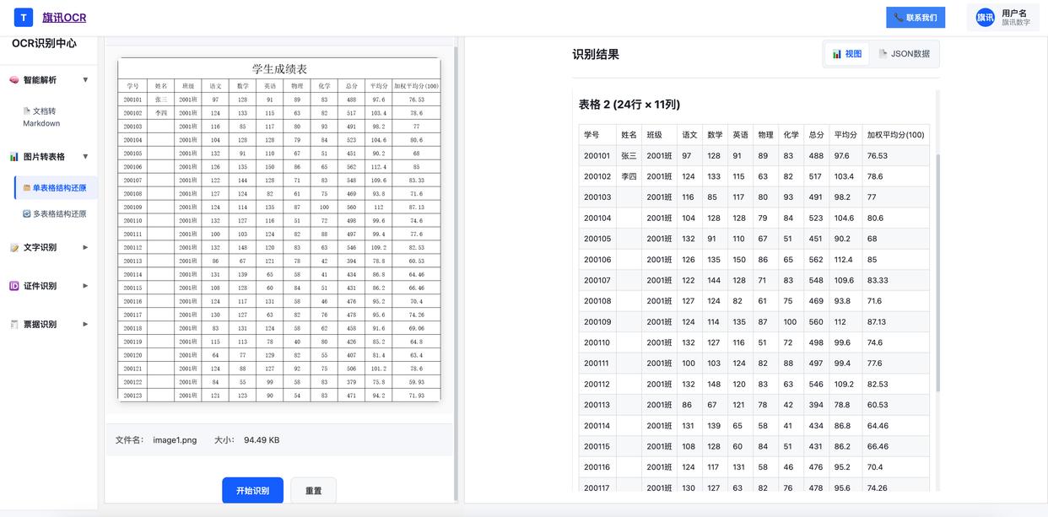
Task: Click the 图片转表格 chart icon
Action: click(14, 157)
